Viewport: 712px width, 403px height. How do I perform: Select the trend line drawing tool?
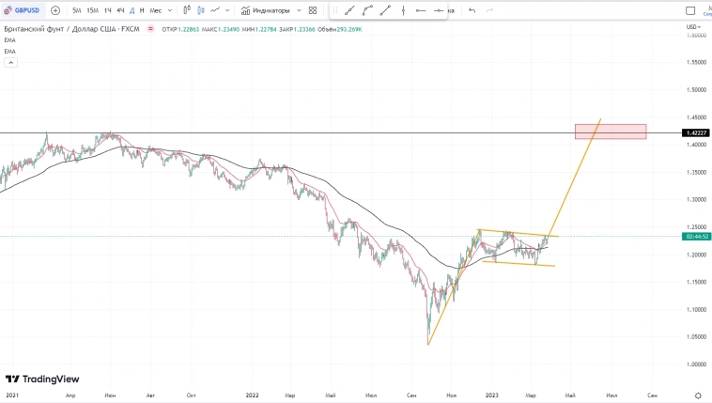pyautogui.click(x=349, y=10)
